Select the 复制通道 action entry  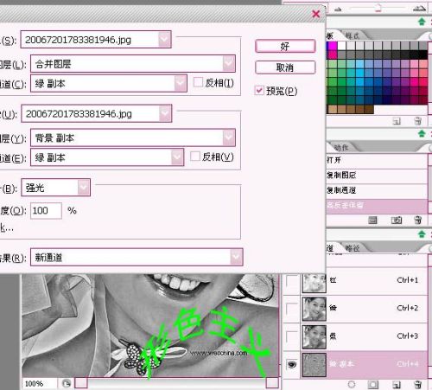click(377, 190)
